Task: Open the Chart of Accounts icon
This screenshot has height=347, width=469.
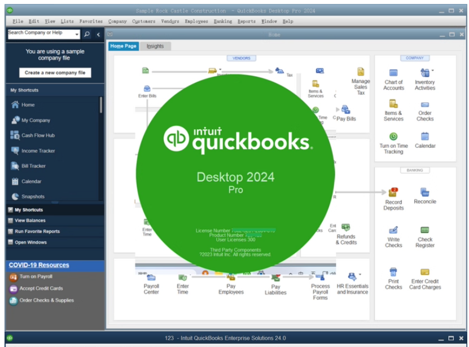Action: (x=392, y=80)
